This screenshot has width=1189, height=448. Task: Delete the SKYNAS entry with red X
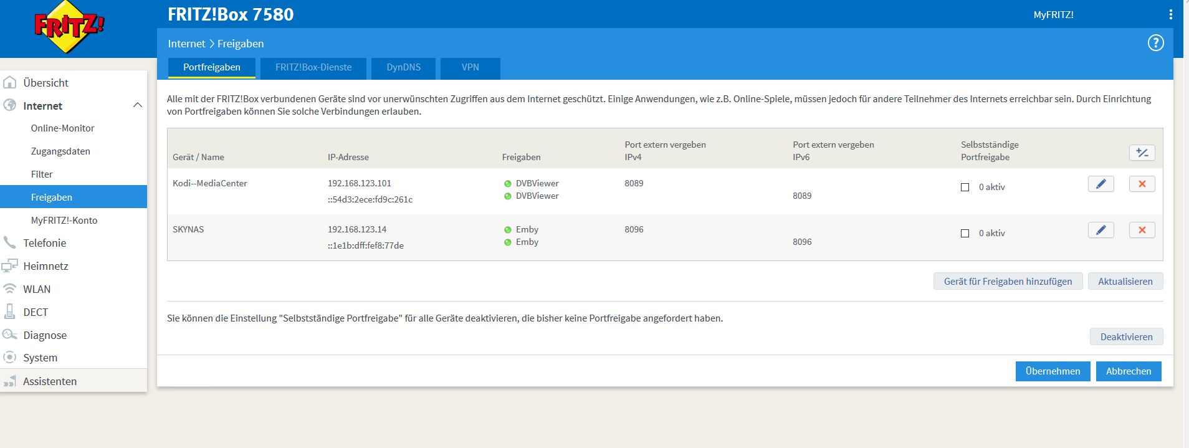(x=1142, y=230)
